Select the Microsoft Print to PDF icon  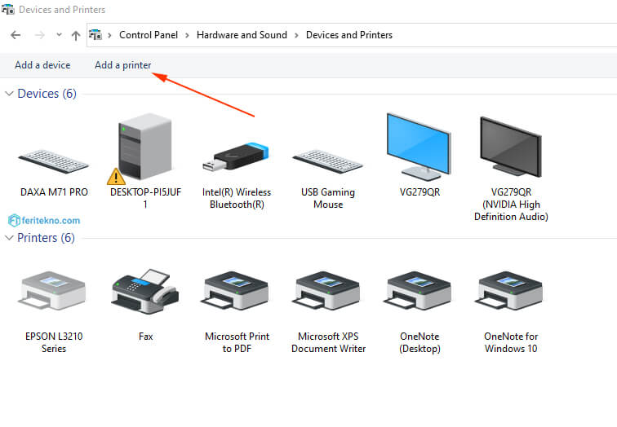click(x=235, y=291)
